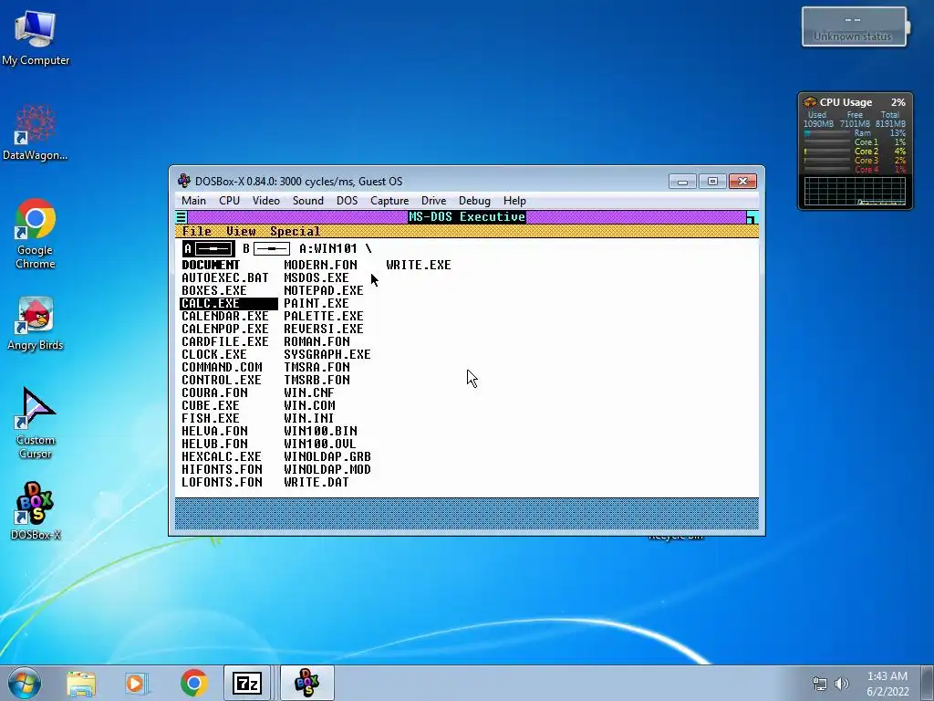
Task: Open the Video menu
Action: [265, 201]
